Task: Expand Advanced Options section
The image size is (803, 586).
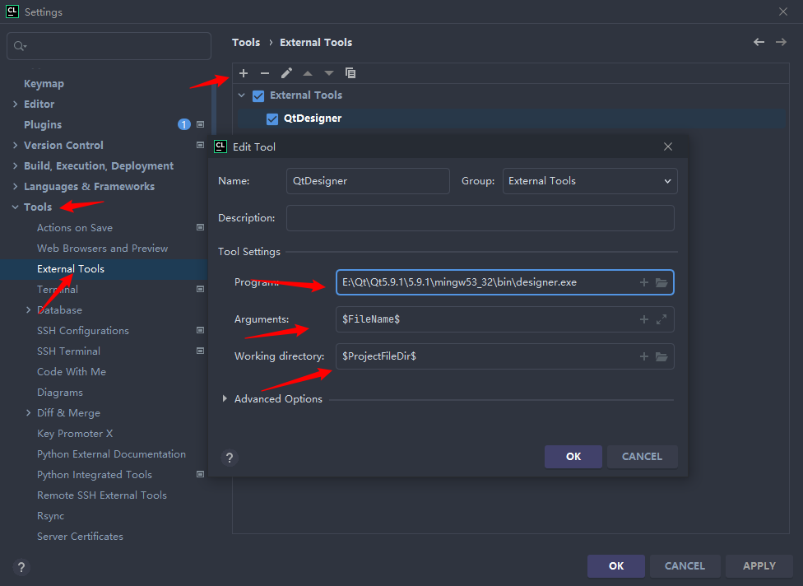Action: pos(225,398)
